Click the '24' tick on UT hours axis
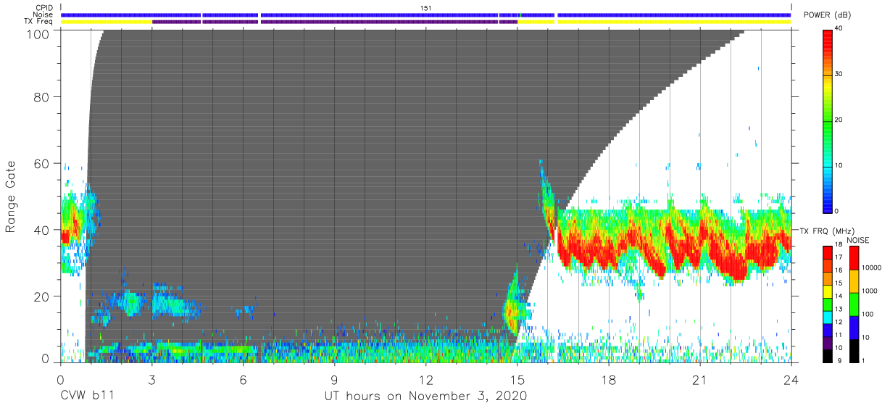 [x=791, y=380]
